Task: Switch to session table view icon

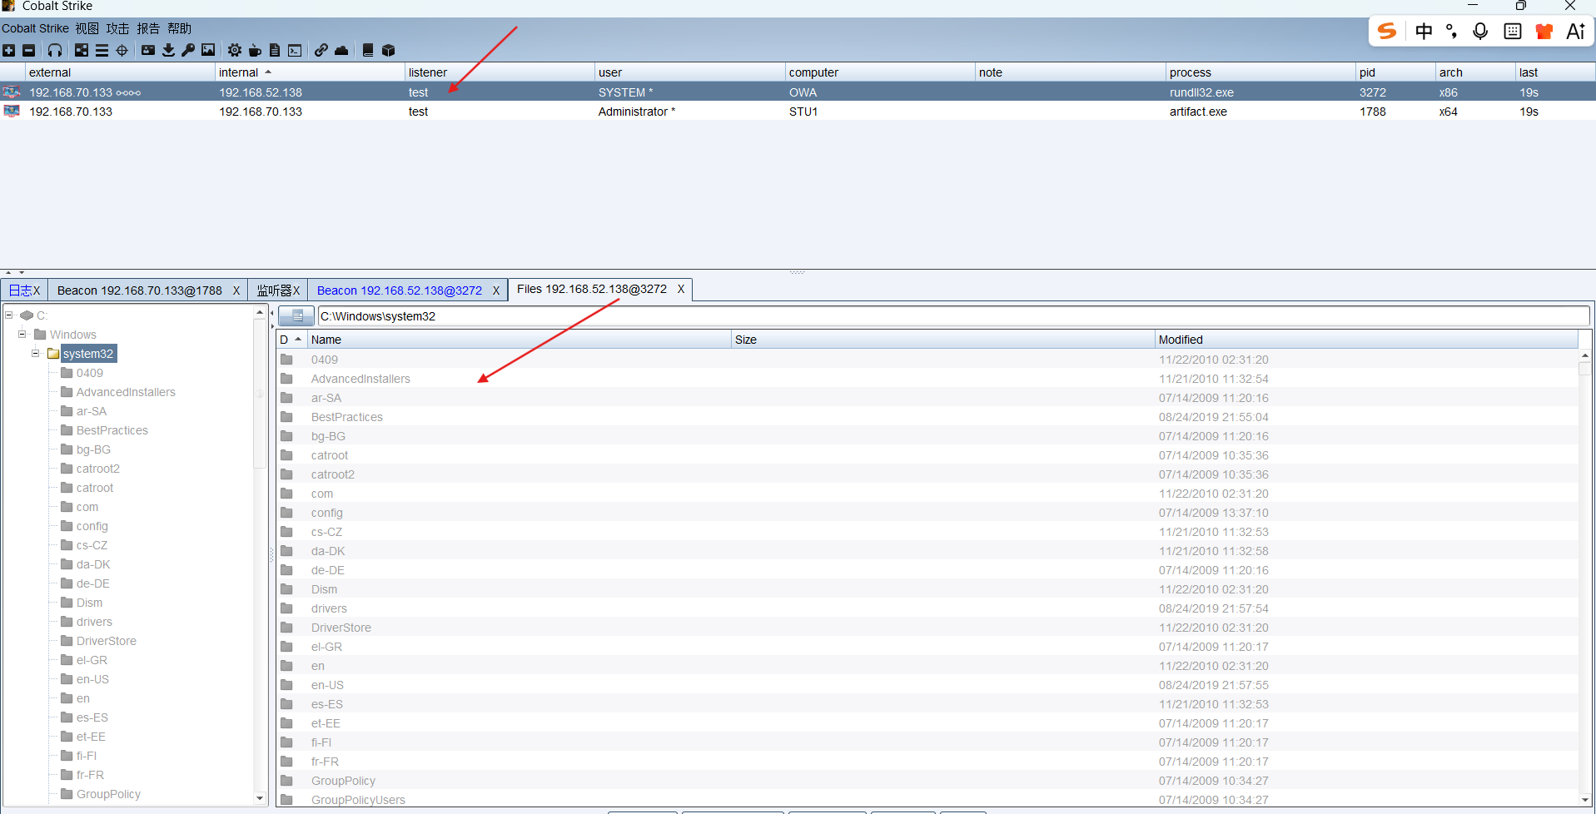Action: [102, 51]
